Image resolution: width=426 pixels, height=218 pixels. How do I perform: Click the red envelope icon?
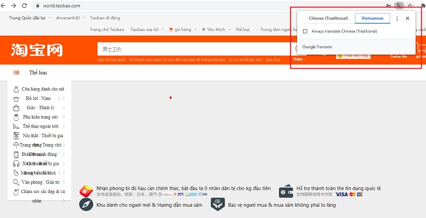(x=86, y=191)
